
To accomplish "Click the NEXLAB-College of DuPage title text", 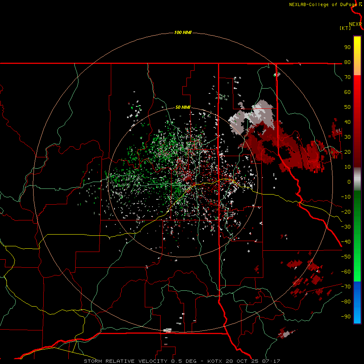I will 323,4.
